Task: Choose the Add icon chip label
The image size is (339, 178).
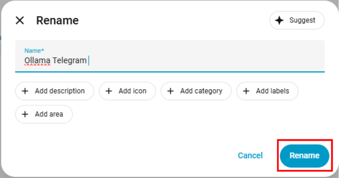Action: (x=132, y=91)
